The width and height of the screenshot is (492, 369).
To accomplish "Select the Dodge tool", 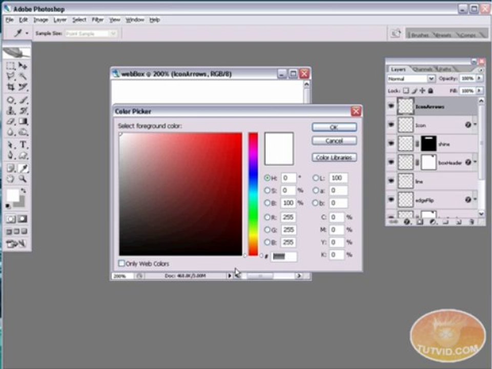I will click(23, 132).
